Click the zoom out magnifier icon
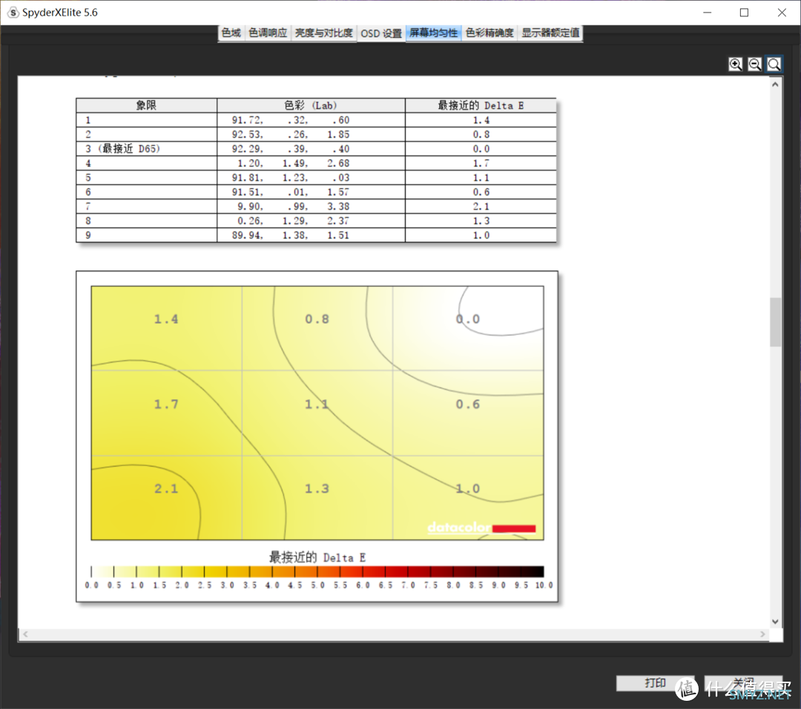Viewport: 801px width, 709px height. point(754,64)
